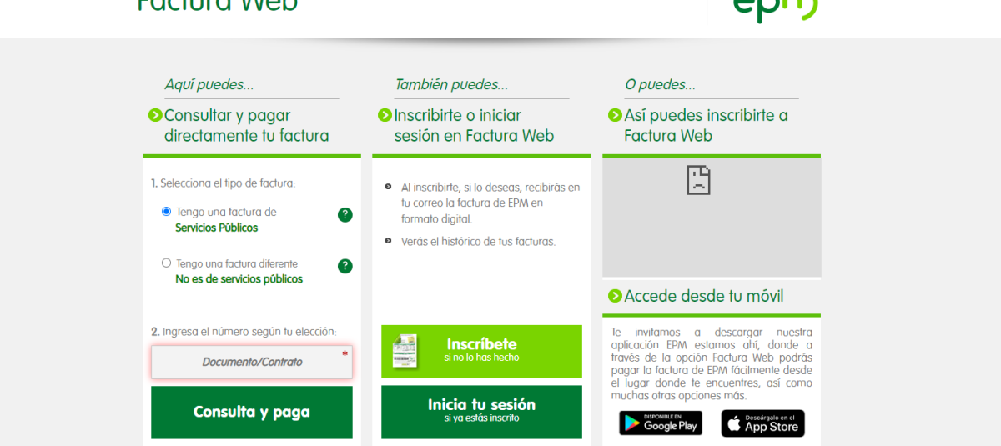
Task: Open help for Servicios Públicos invoice type
Action: [345, 215]
